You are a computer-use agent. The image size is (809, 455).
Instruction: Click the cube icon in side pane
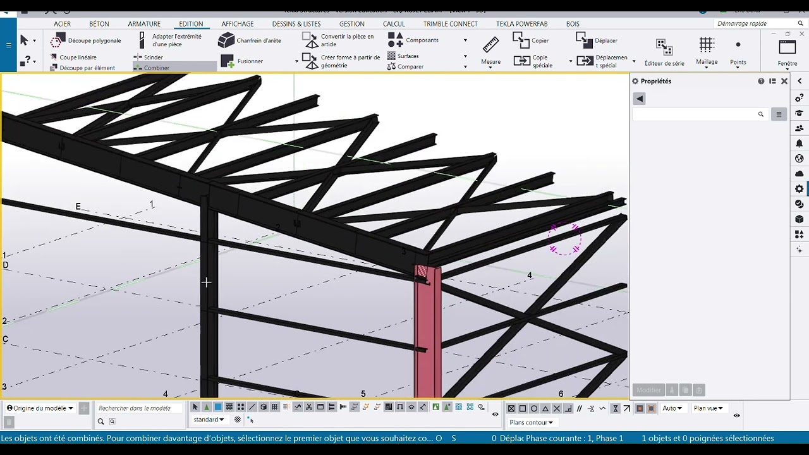pyautogui.click(x=800, y=219)
